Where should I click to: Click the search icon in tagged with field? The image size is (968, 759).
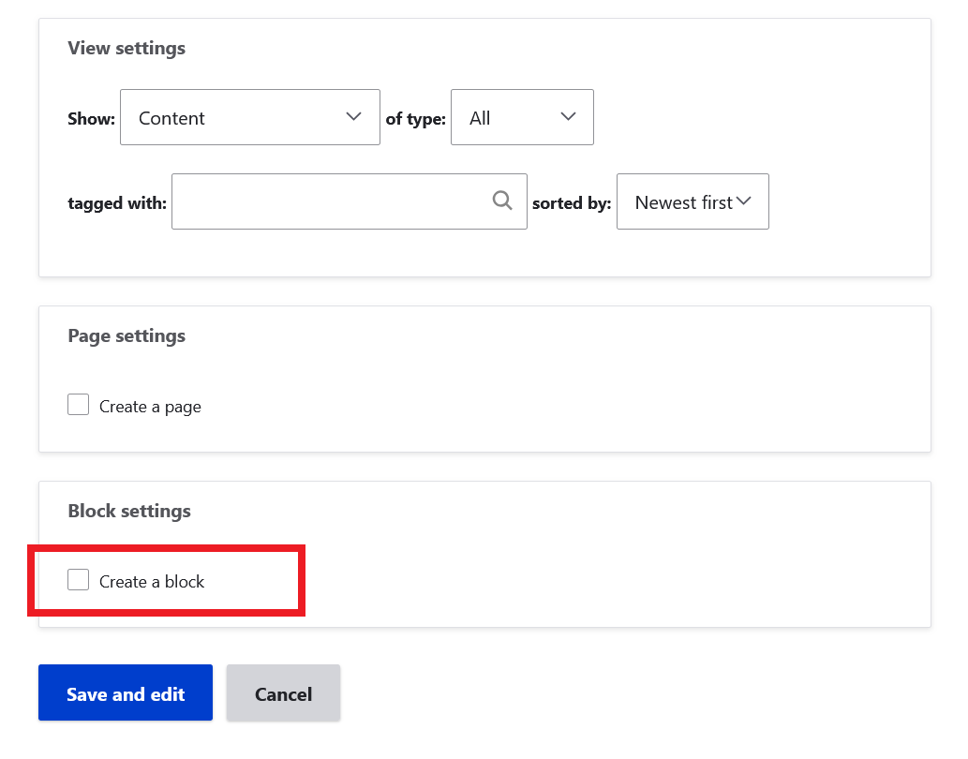pos(502,201)
